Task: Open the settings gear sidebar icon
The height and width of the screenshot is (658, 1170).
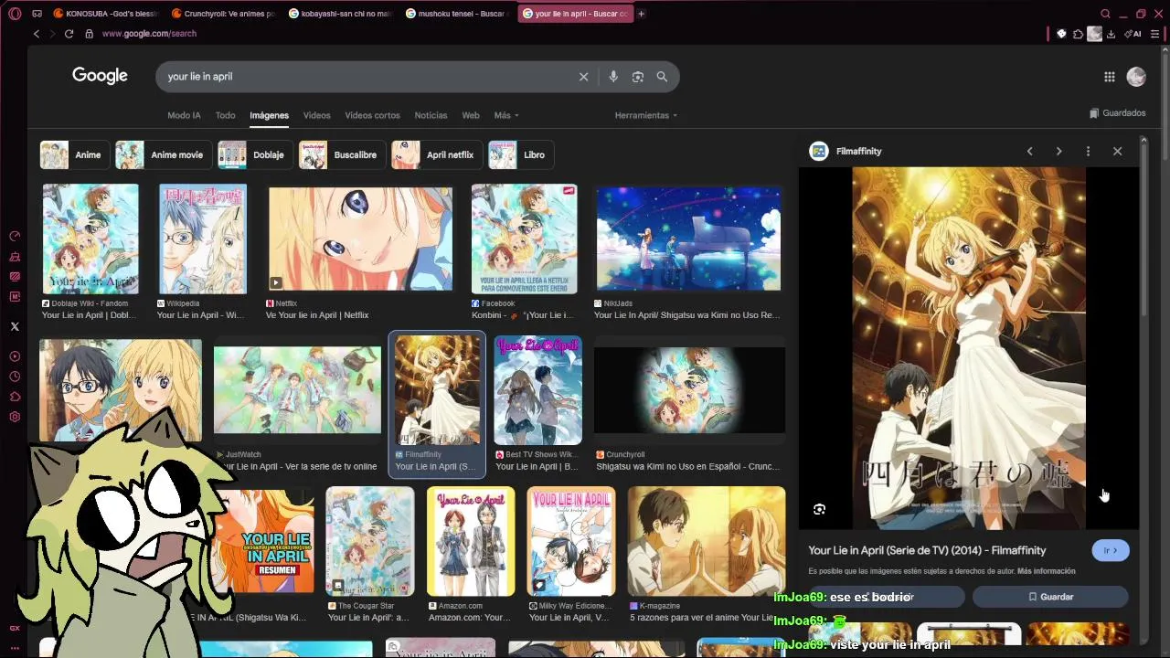Action: [x=15, y=417]
